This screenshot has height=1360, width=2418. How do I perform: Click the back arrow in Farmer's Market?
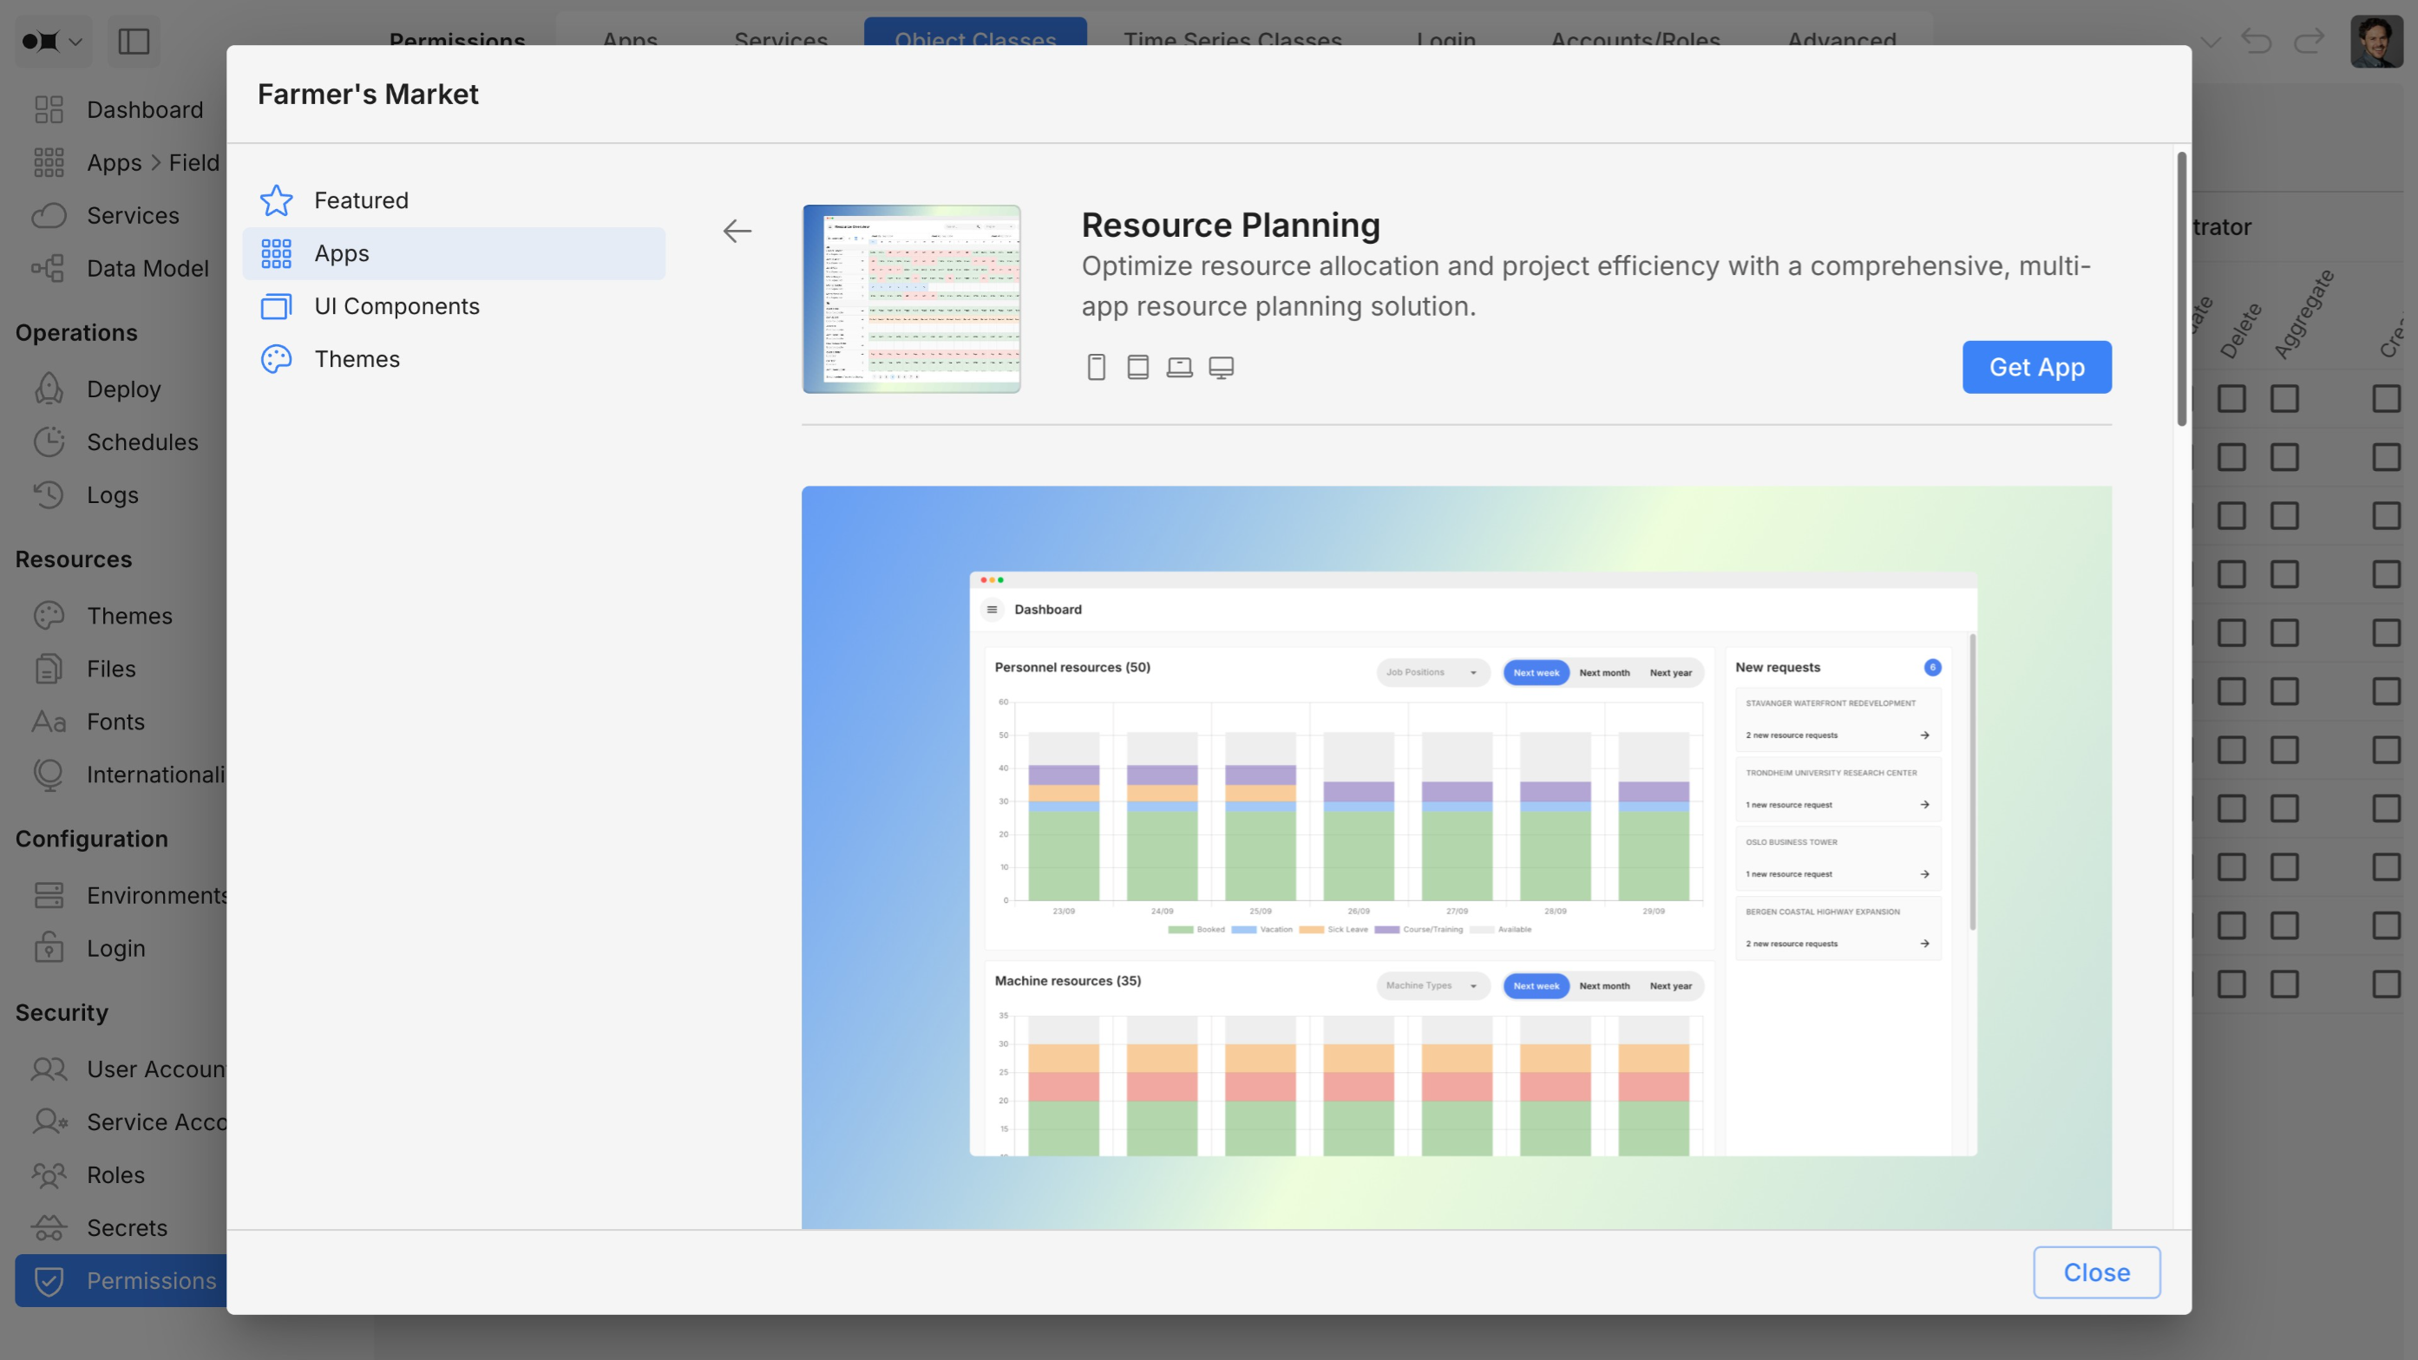click(737, 231)
